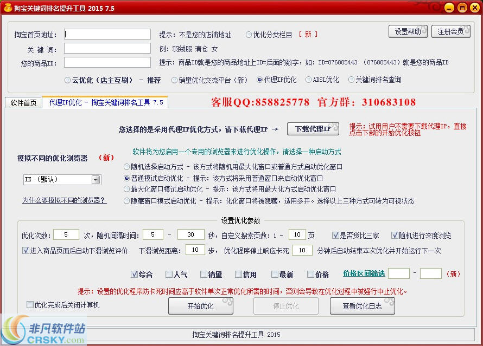The height and width of the screenshot is (346, 483).
Task: Focus the 淘宝首页地址 input field
Action: coord(107,34)
